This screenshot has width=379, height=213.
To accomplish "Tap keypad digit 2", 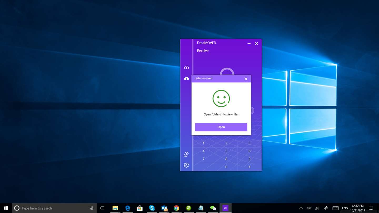I will coord(226,143).
